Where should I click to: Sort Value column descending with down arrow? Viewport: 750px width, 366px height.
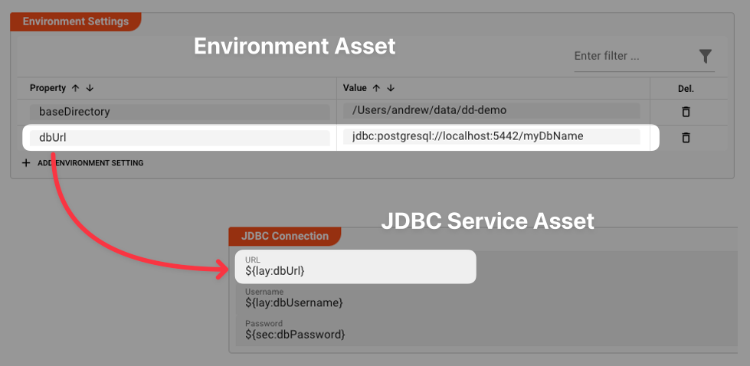[390, 88]
